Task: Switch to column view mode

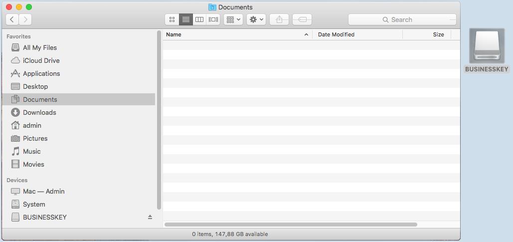Action: click(199, 19)
